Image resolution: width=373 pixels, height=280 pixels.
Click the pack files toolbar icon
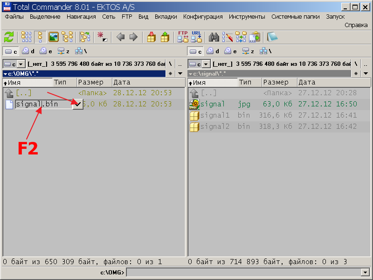[x=152, y=37]
